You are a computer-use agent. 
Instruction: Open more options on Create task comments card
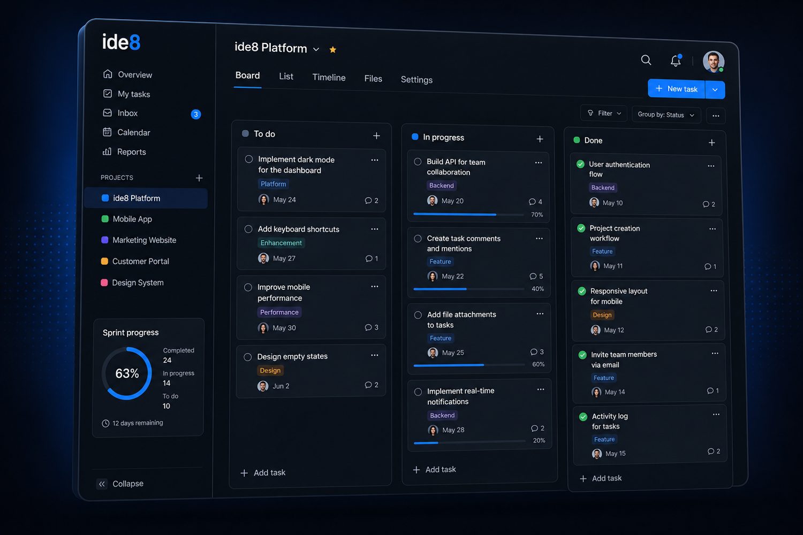(539, 239)
